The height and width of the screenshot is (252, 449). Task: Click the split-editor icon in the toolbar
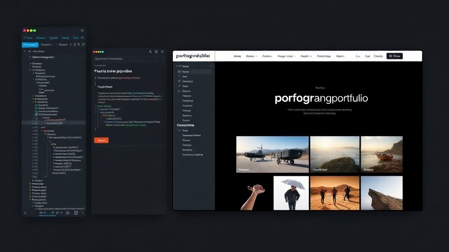coord(83,44)
